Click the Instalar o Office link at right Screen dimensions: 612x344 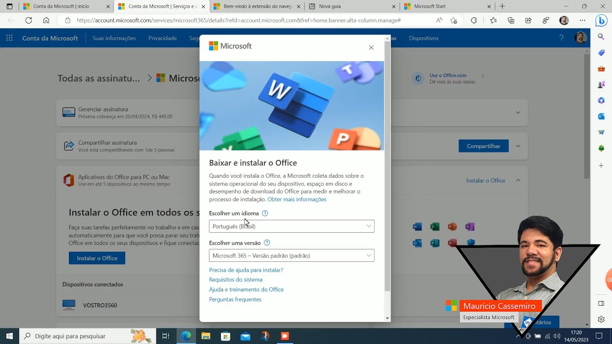485,181
